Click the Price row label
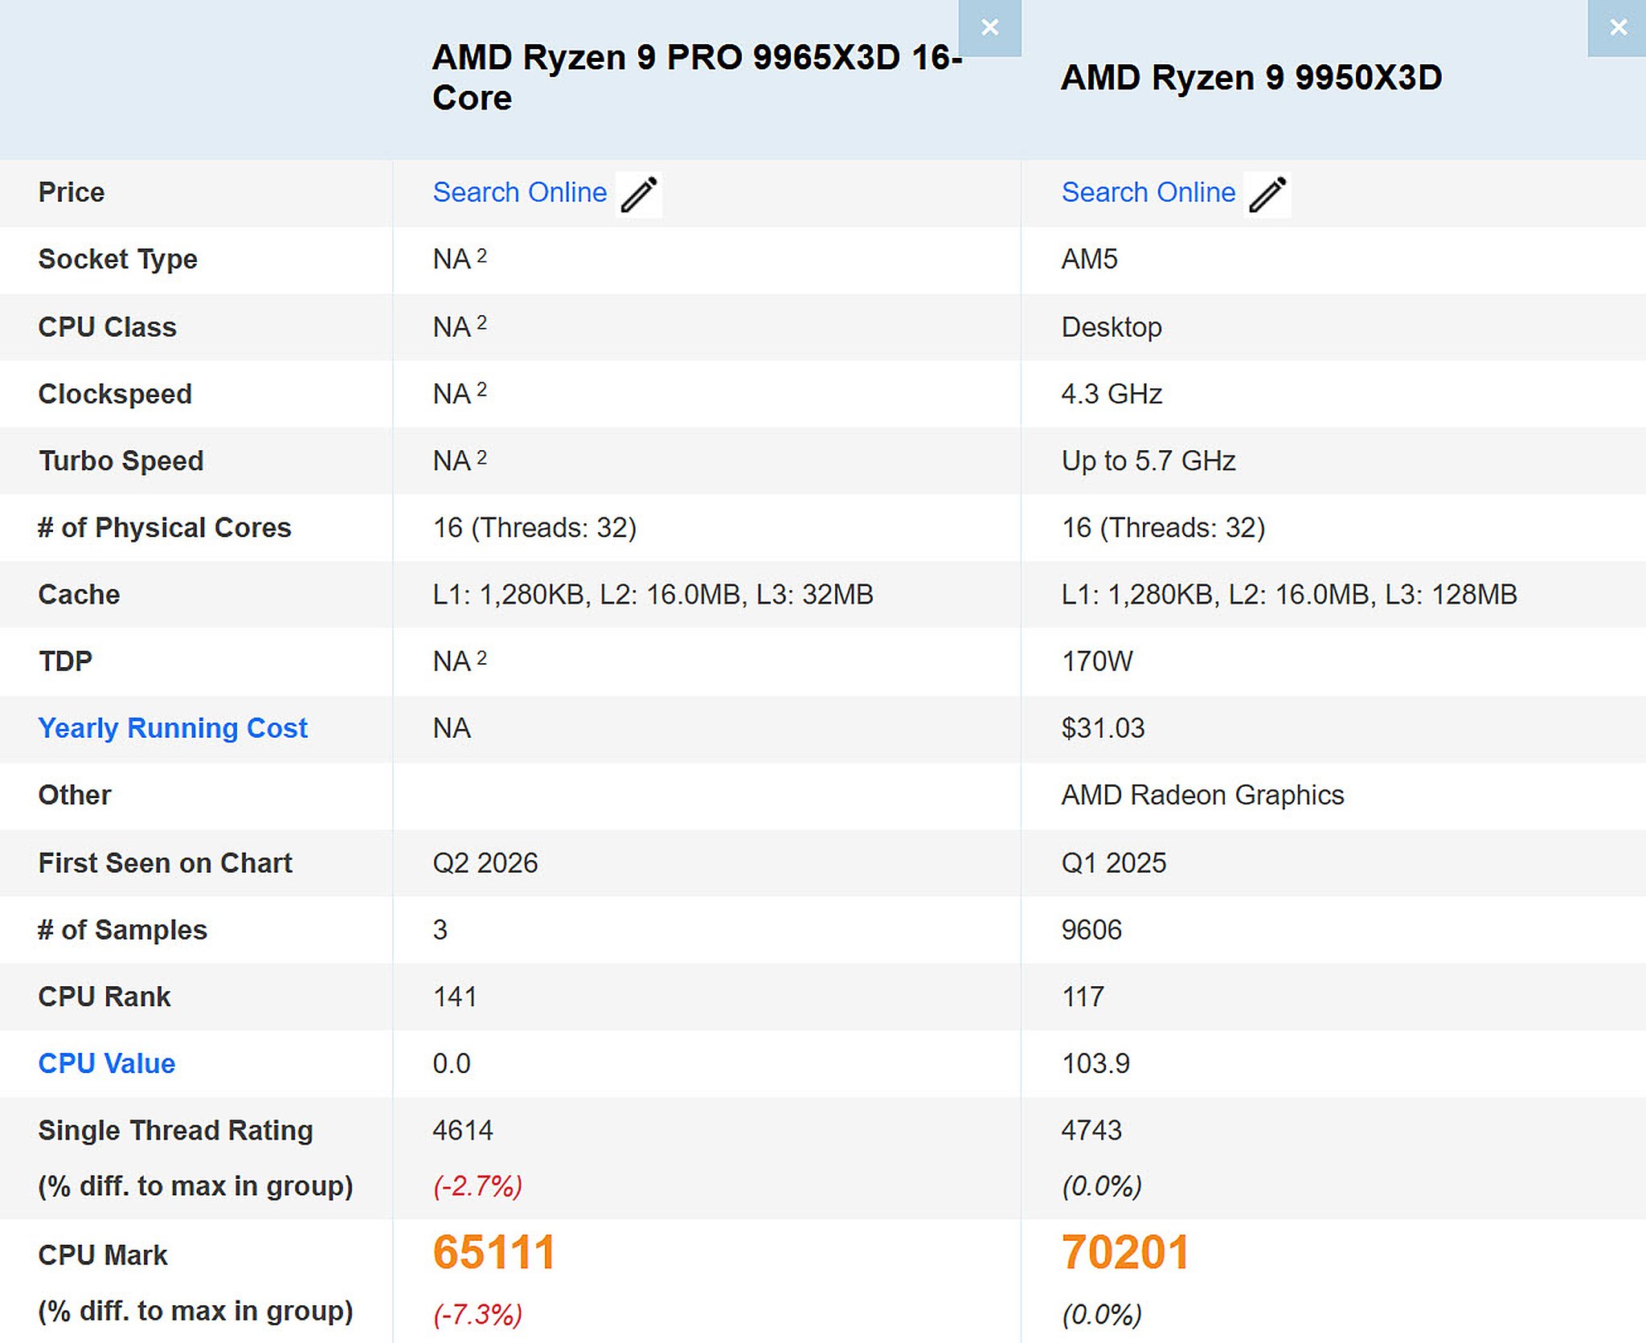 (71, 193)
